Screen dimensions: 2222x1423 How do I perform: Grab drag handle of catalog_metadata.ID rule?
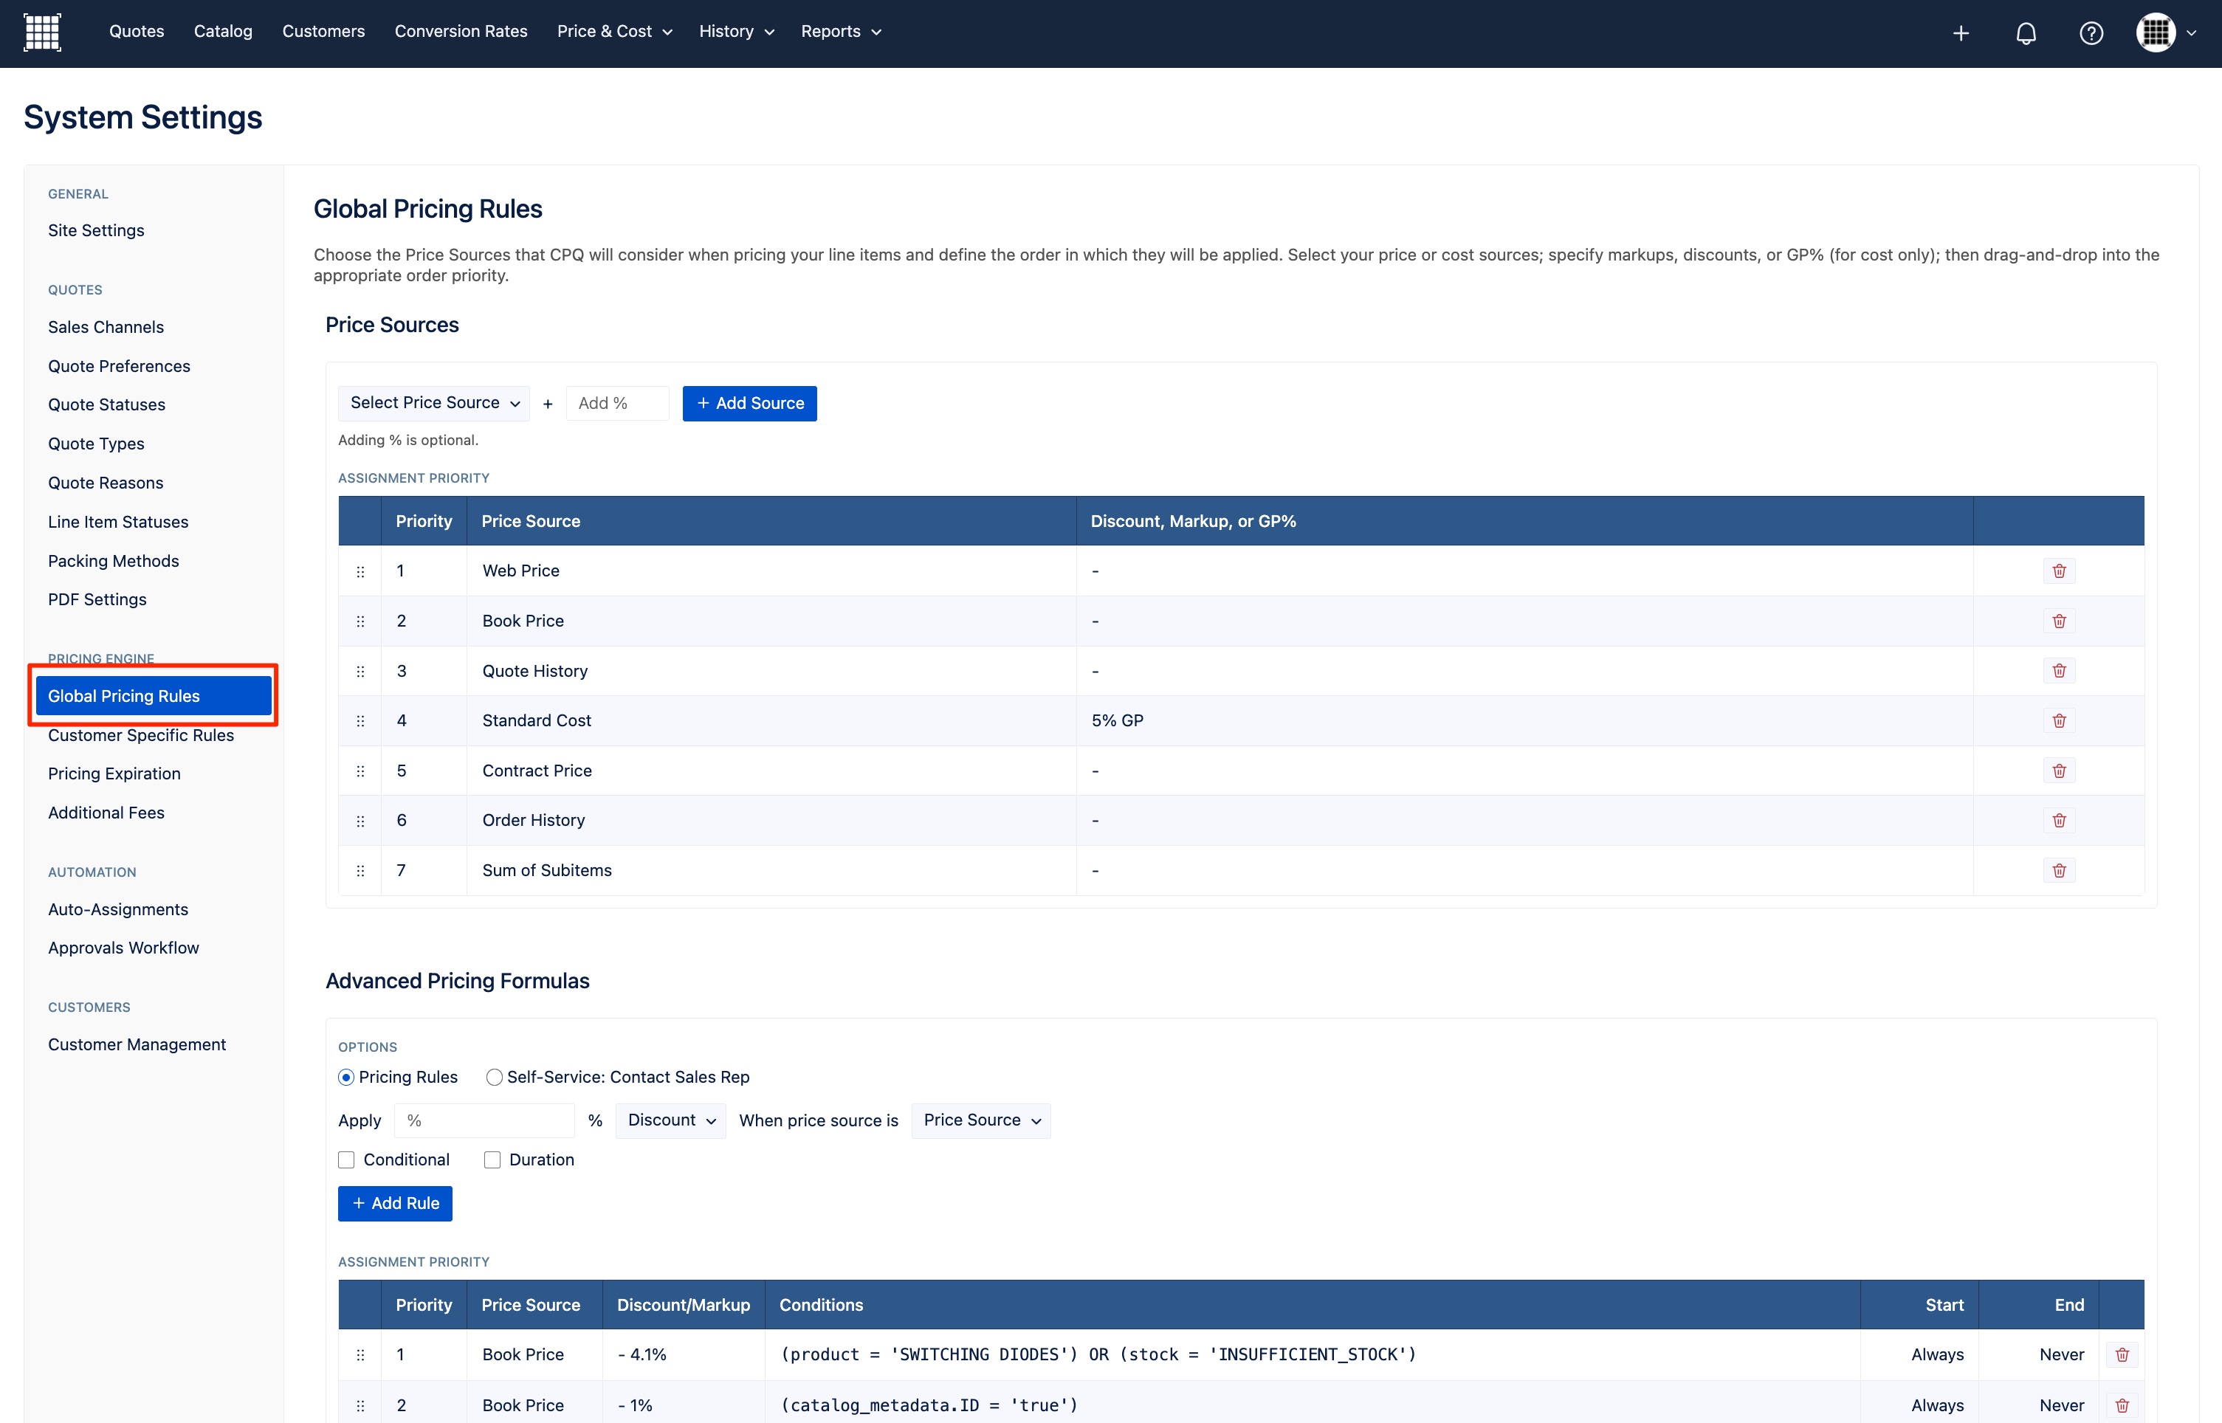pos(360,1405)
